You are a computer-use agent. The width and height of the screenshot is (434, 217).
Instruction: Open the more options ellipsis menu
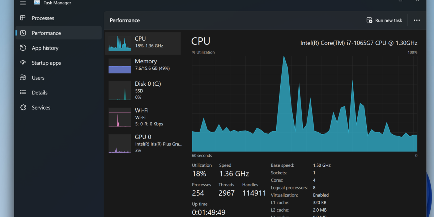[x=417, y=20]
